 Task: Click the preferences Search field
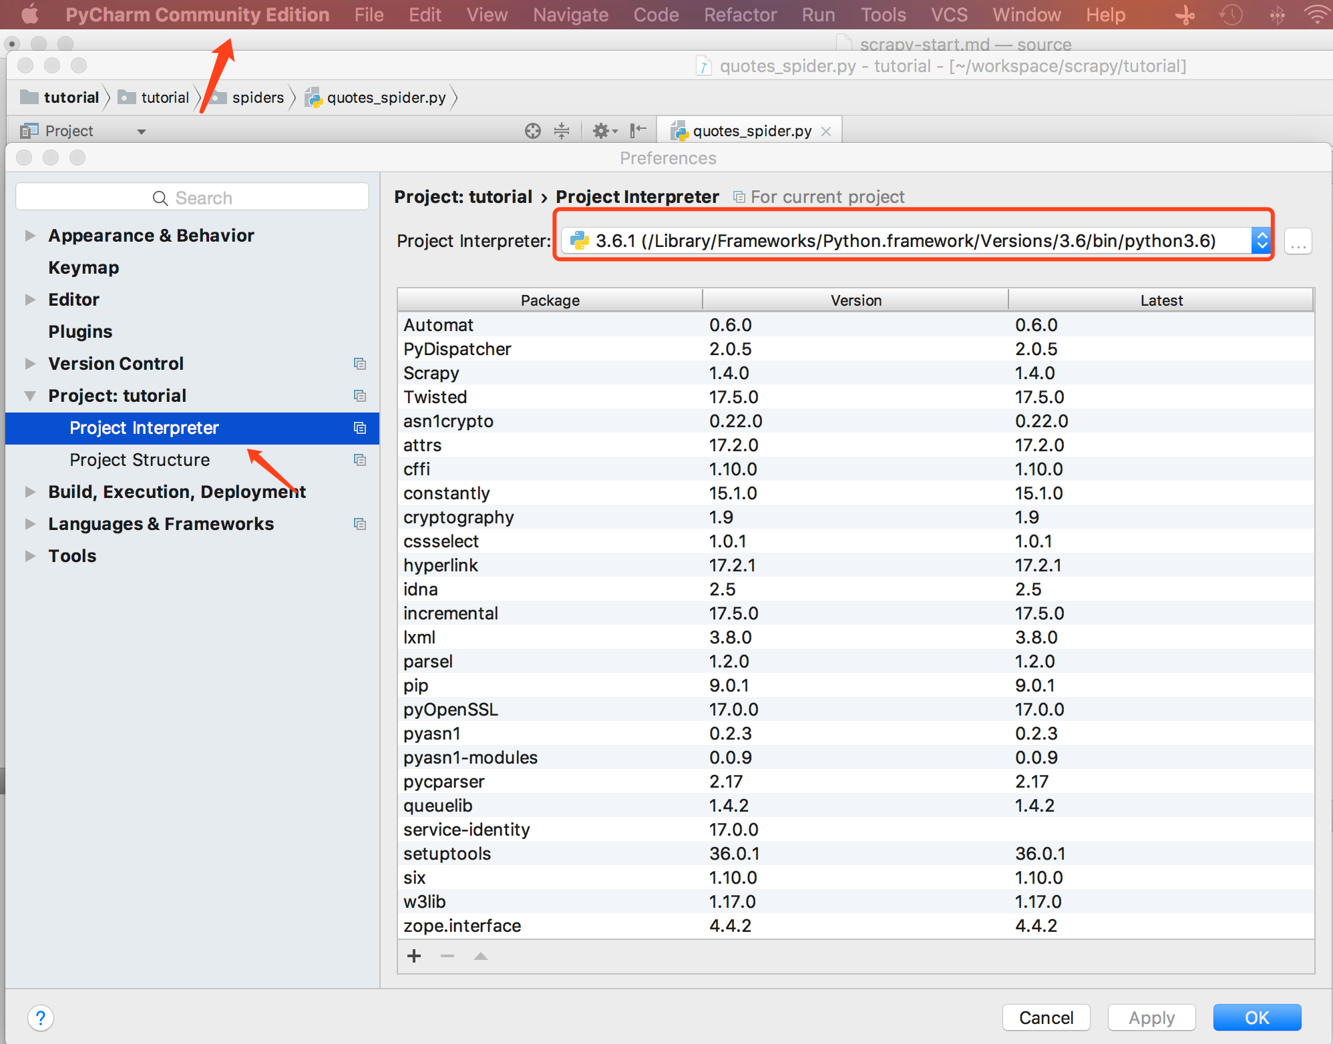(x=192, y=198)
